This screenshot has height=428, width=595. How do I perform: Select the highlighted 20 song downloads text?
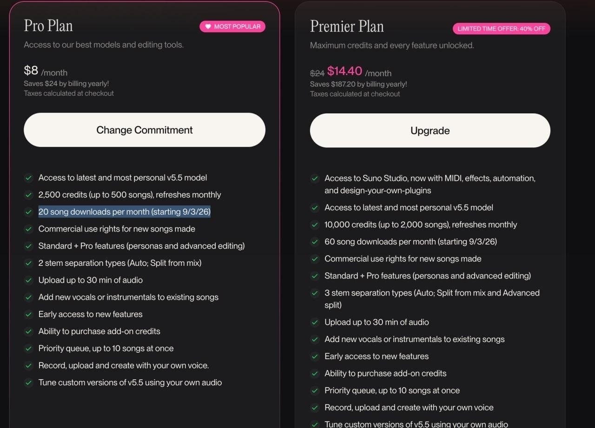125,212
